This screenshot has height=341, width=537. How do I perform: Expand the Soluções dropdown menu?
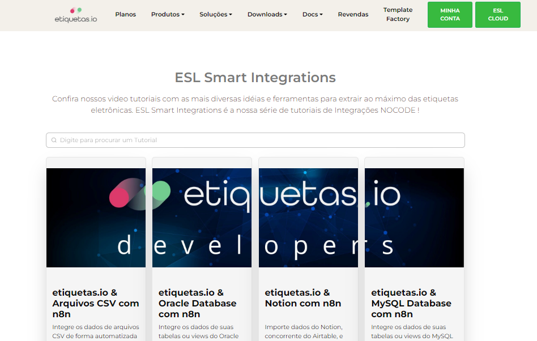[x=216, y=14]
